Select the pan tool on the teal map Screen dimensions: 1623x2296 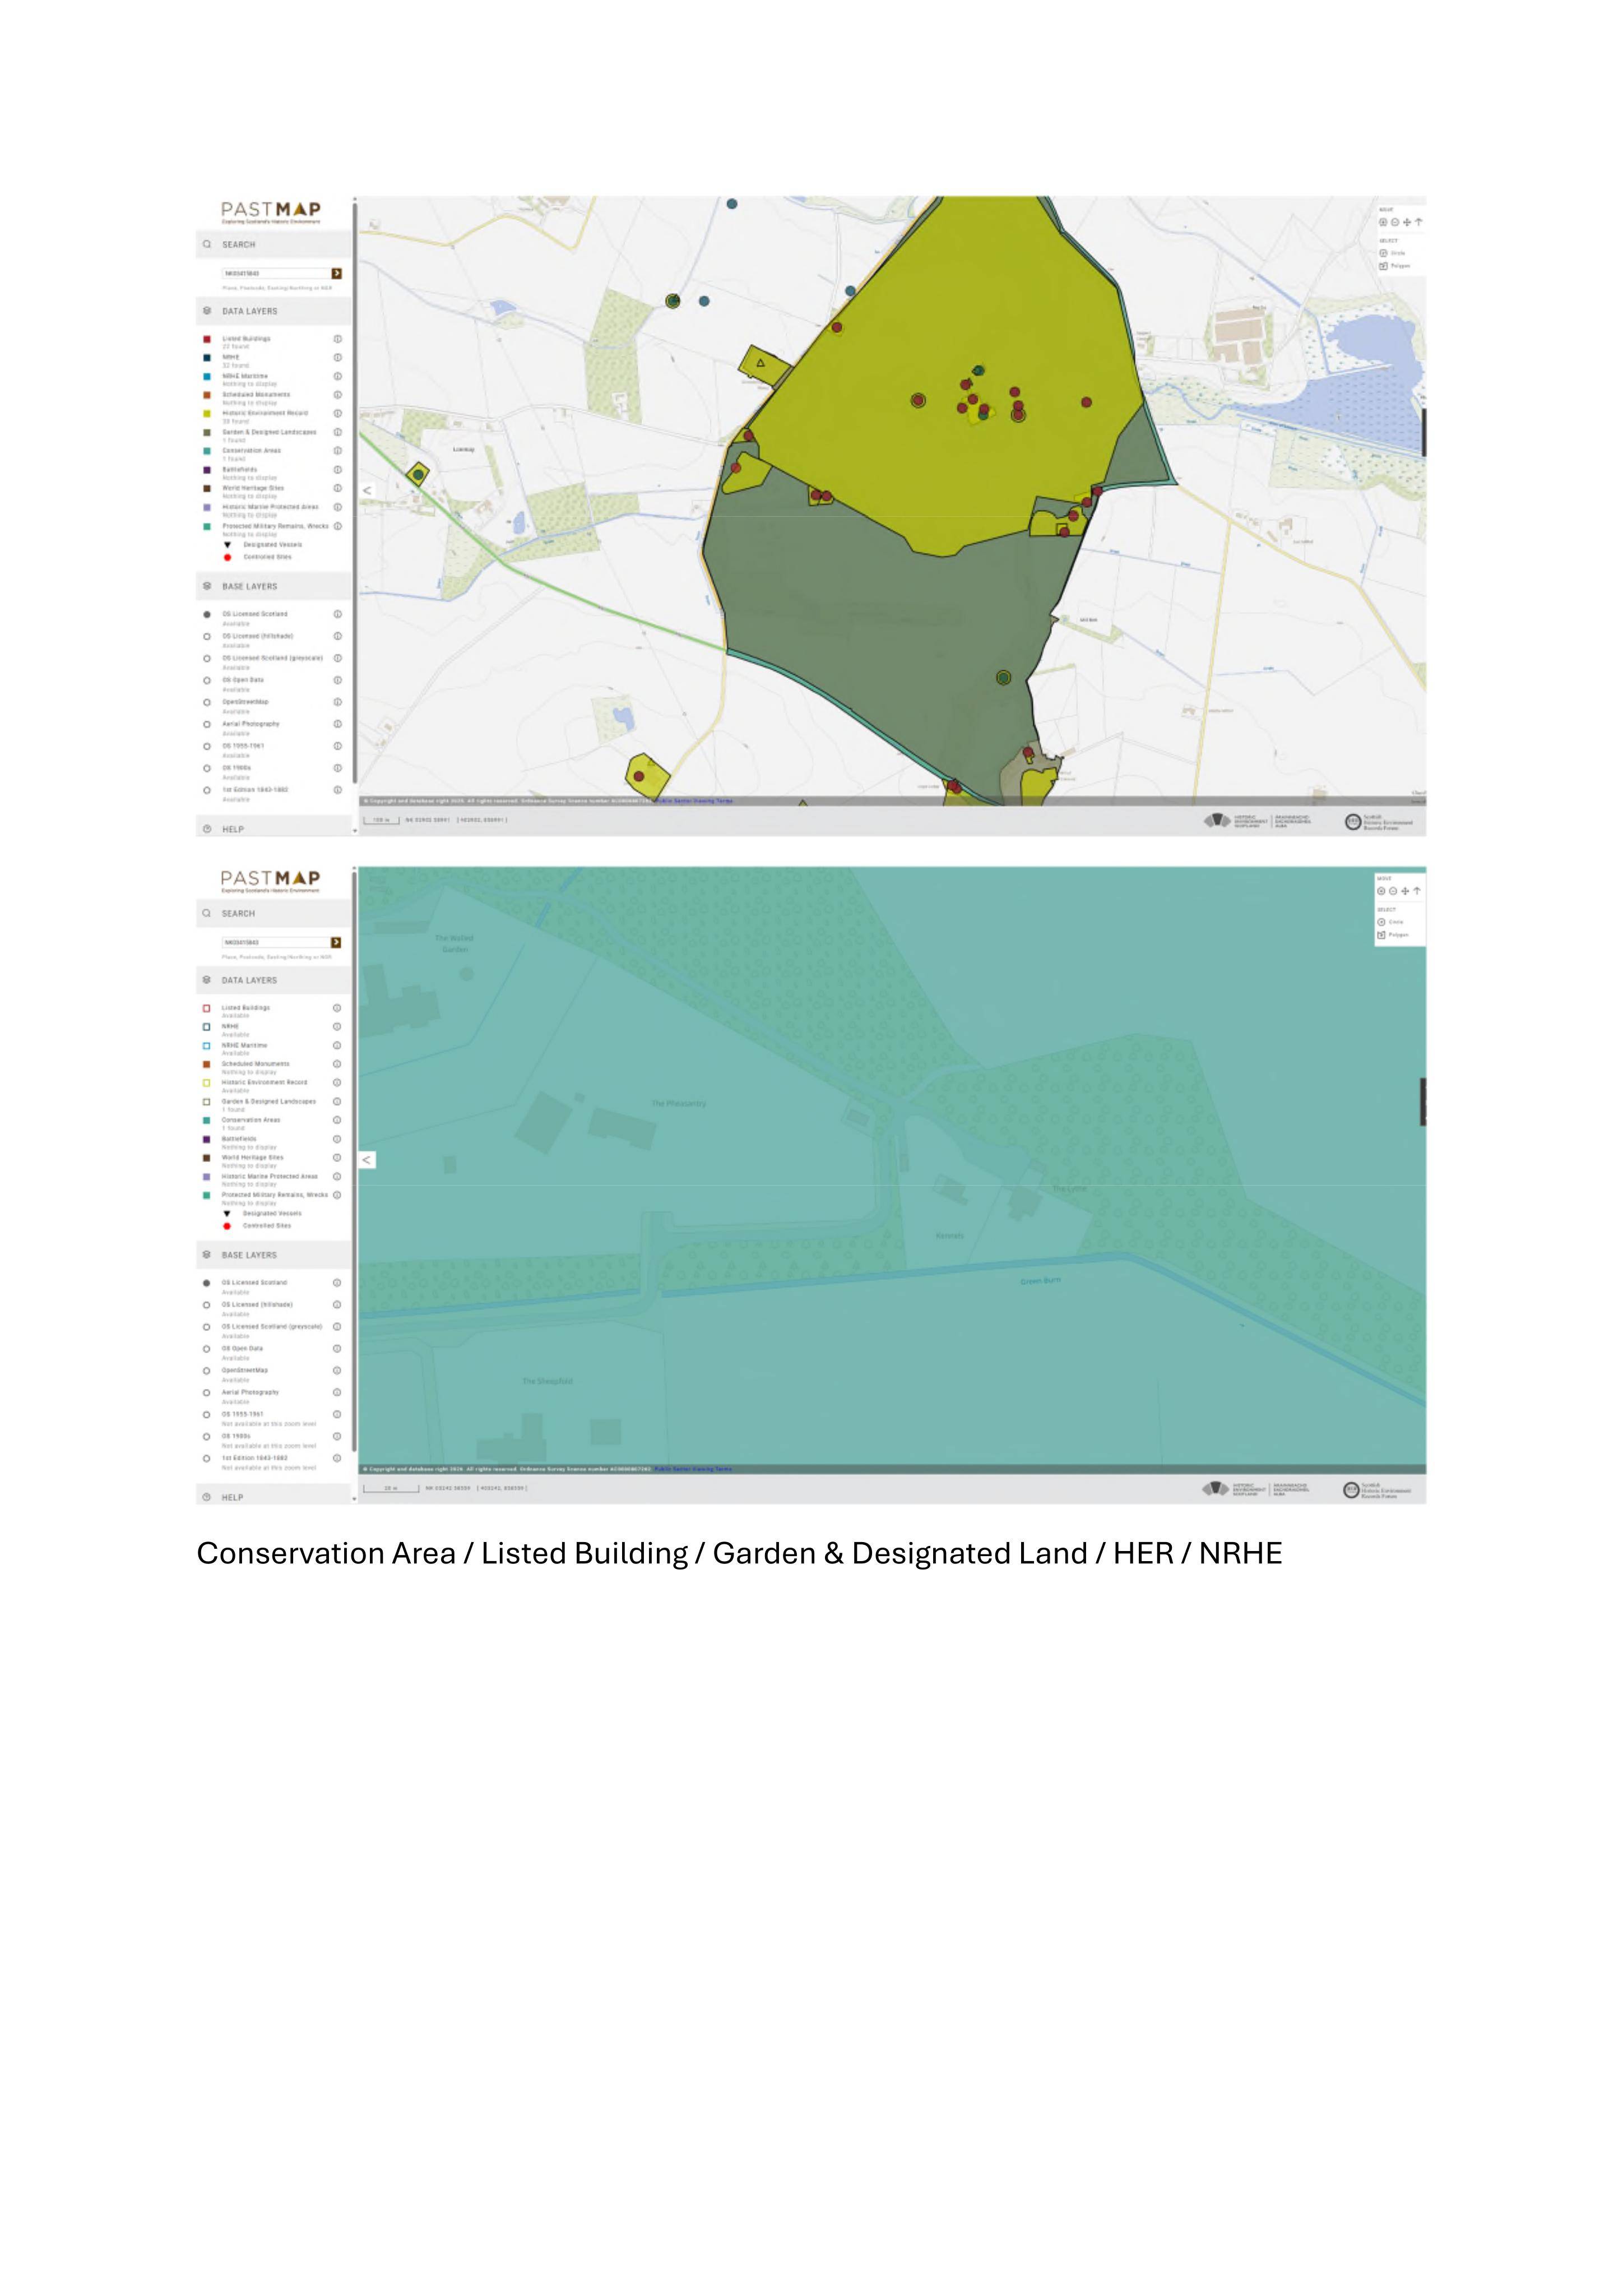[x=1405, y=891]
